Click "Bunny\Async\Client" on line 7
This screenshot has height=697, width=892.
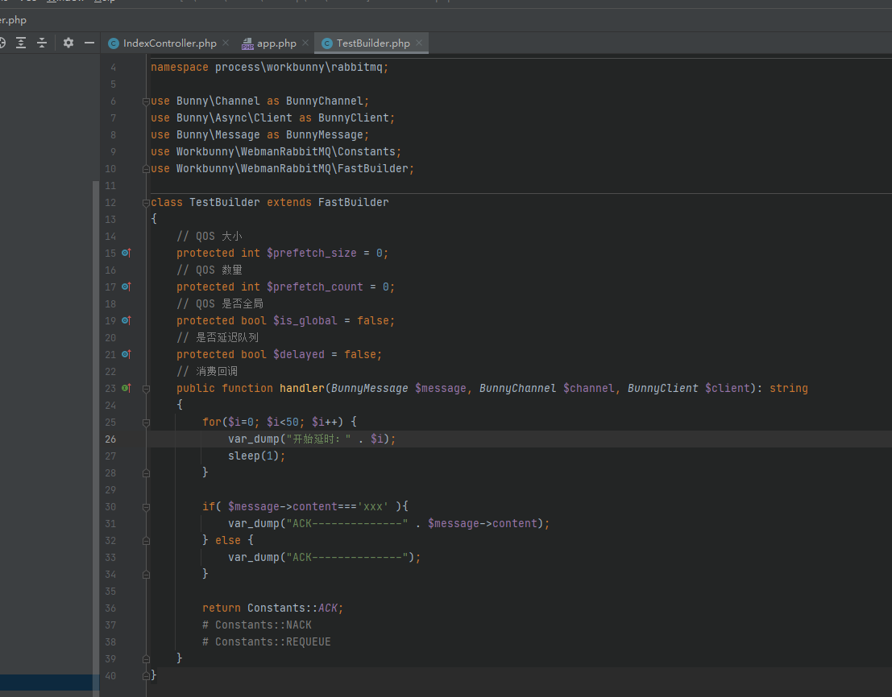(234, 118)
